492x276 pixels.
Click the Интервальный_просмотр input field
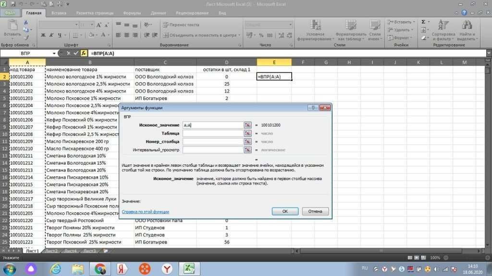click(x=213, y=150)
